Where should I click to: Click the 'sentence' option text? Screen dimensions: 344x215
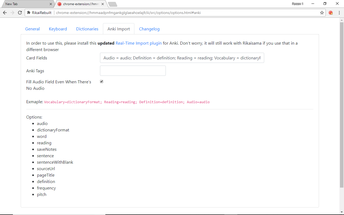[x=45, y=156]
